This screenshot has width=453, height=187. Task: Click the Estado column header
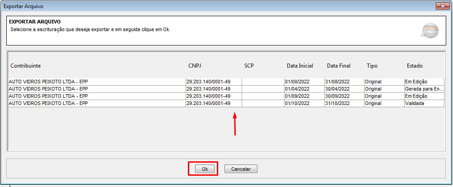(x=415, y=66)
